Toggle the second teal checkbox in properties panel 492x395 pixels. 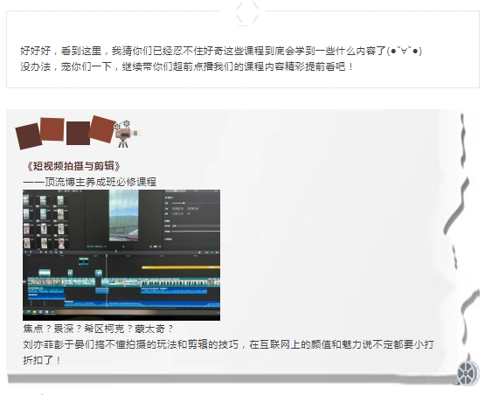point(166,221)
